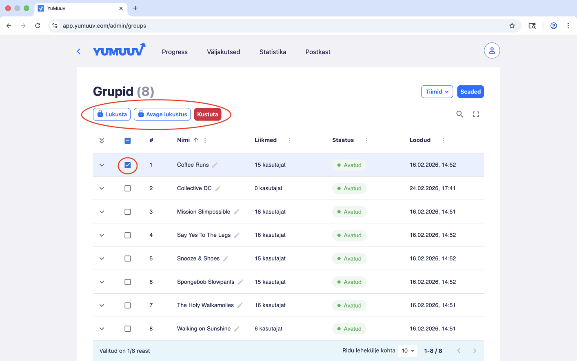The image size is (577, 361).
Task: Click the pencil icon next to Coffee Runs
Action: (215, 165)
